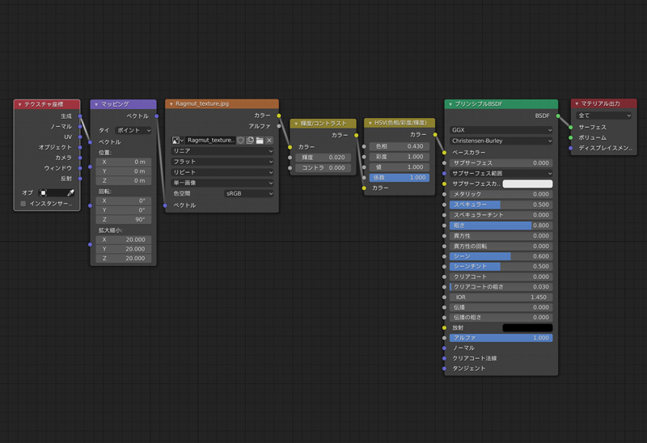Image resolution: width=647 pixels, height=443 pixels.
Task: Click the 色相 hue value field
Action: click(x=400, y=146)
